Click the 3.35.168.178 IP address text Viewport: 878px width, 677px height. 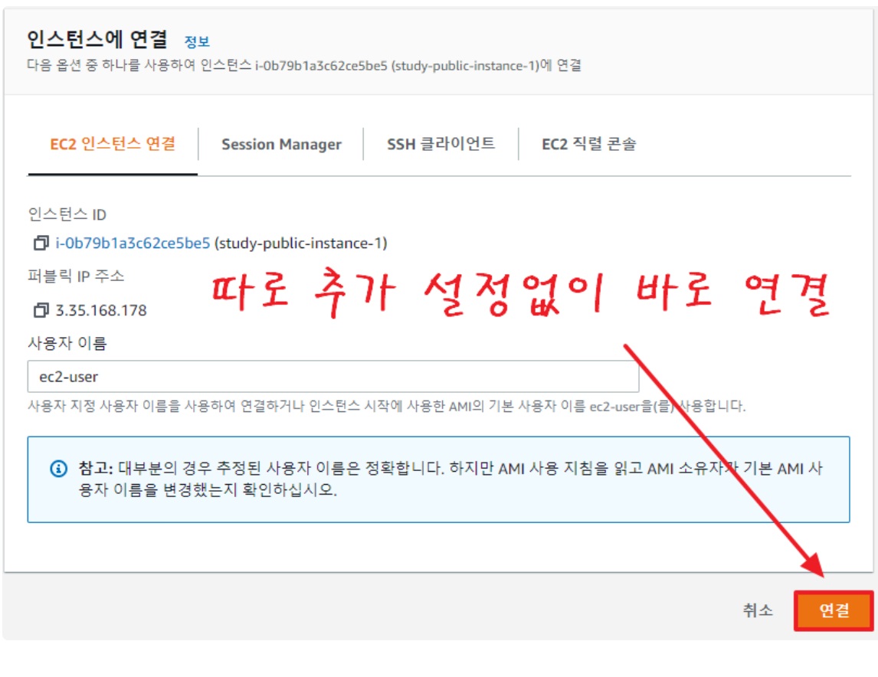[x=101, y=310]
